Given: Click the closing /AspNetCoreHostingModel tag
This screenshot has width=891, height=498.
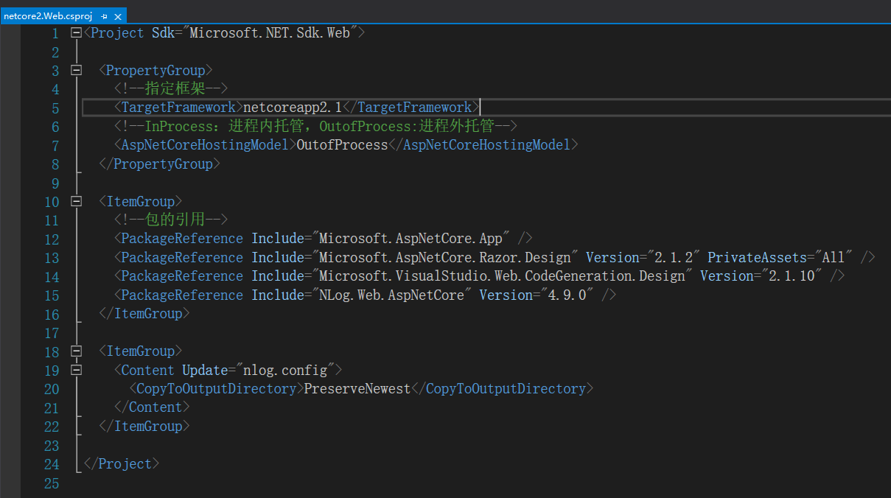Looking at the screenshot, I should pyautogui.click(x=483, y=145).
